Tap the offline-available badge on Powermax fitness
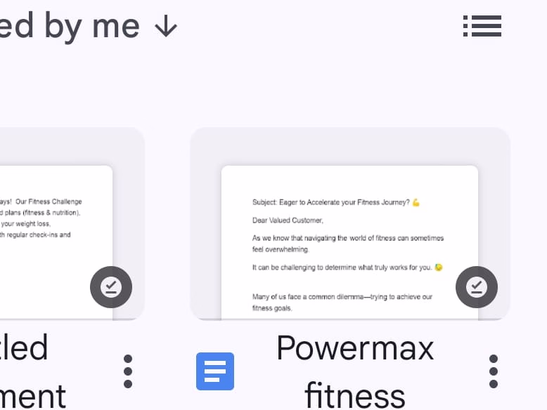This screenshot has height=410, width=547. 477,287
